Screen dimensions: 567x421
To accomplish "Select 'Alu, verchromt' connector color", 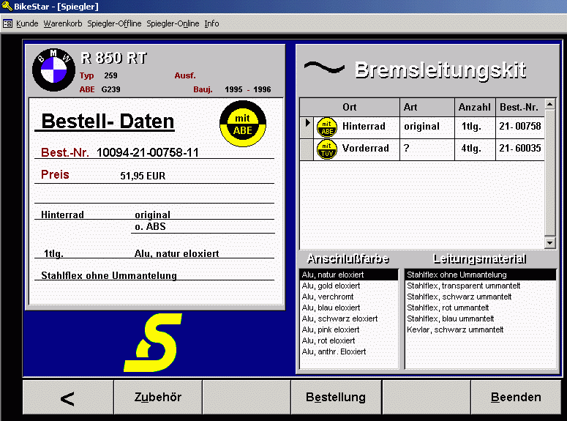I will click(x=349, y=297).
